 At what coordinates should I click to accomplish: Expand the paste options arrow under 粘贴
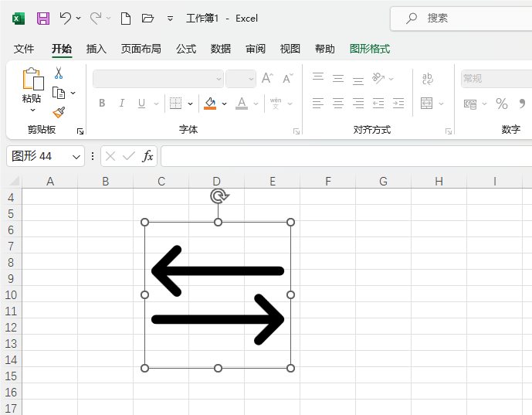[x=32, y=110]
